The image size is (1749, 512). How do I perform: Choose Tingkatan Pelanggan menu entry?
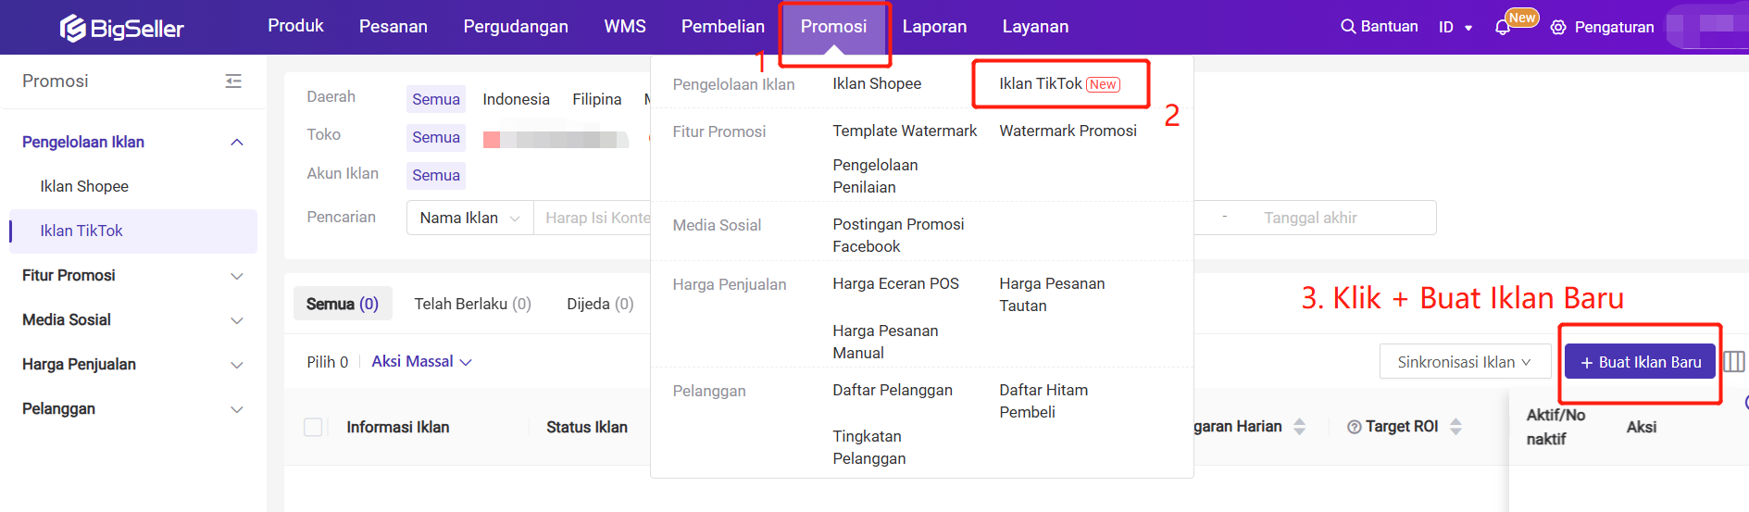coord(869,447)
